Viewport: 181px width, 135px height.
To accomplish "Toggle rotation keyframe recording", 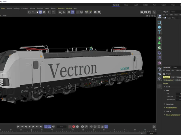I will 95,127.
